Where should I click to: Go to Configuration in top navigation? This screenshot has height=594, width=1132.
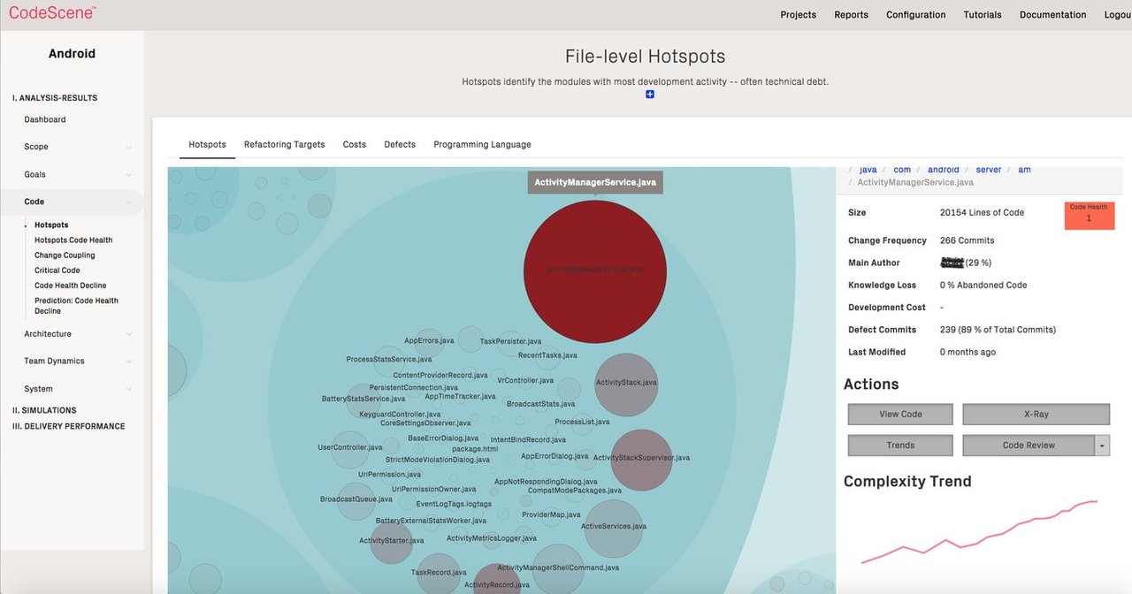point(916,15)
